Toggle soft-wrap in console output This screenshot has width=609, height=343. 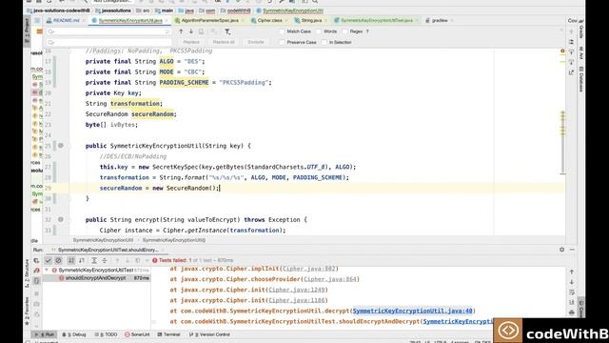(572, 293)
